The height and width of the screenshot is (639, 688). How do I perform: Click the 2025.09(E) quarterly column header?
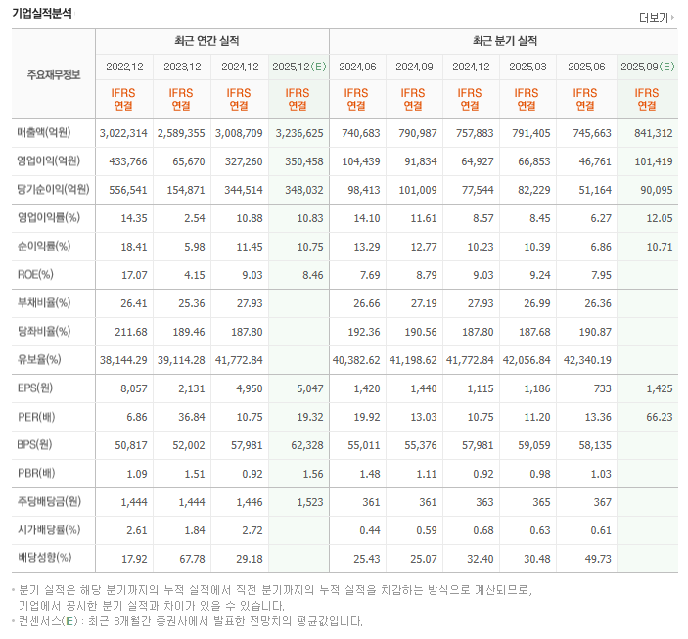click(647, 67)
